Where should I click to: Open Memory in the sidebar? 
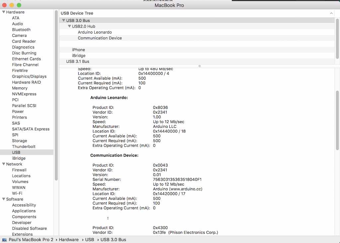coord(20,88)
